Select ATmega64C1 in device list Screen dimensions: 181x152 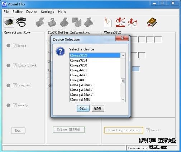95,70
